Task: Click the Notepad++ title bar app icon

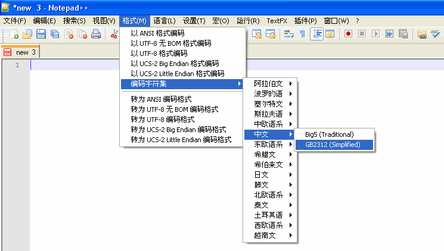Action: pyautogui.click(x=6, y=7)
